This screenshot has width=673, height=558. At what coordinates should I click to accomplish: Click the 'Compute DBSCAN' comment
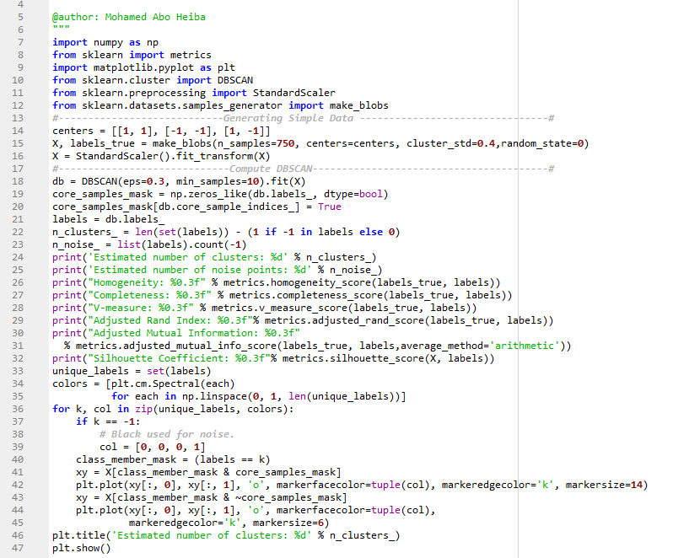271,169
